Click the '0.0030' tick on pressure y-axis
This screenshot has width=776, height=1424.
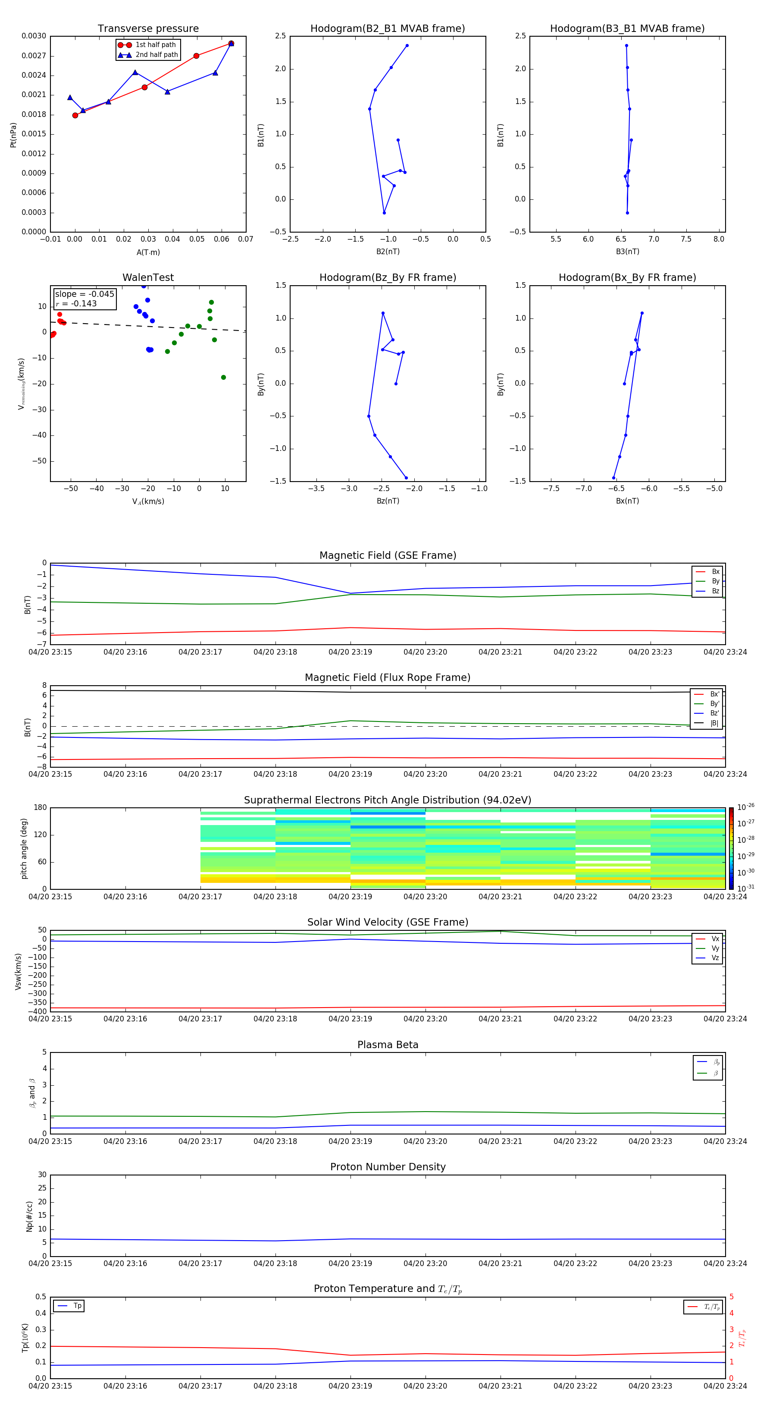coord(34,36)
